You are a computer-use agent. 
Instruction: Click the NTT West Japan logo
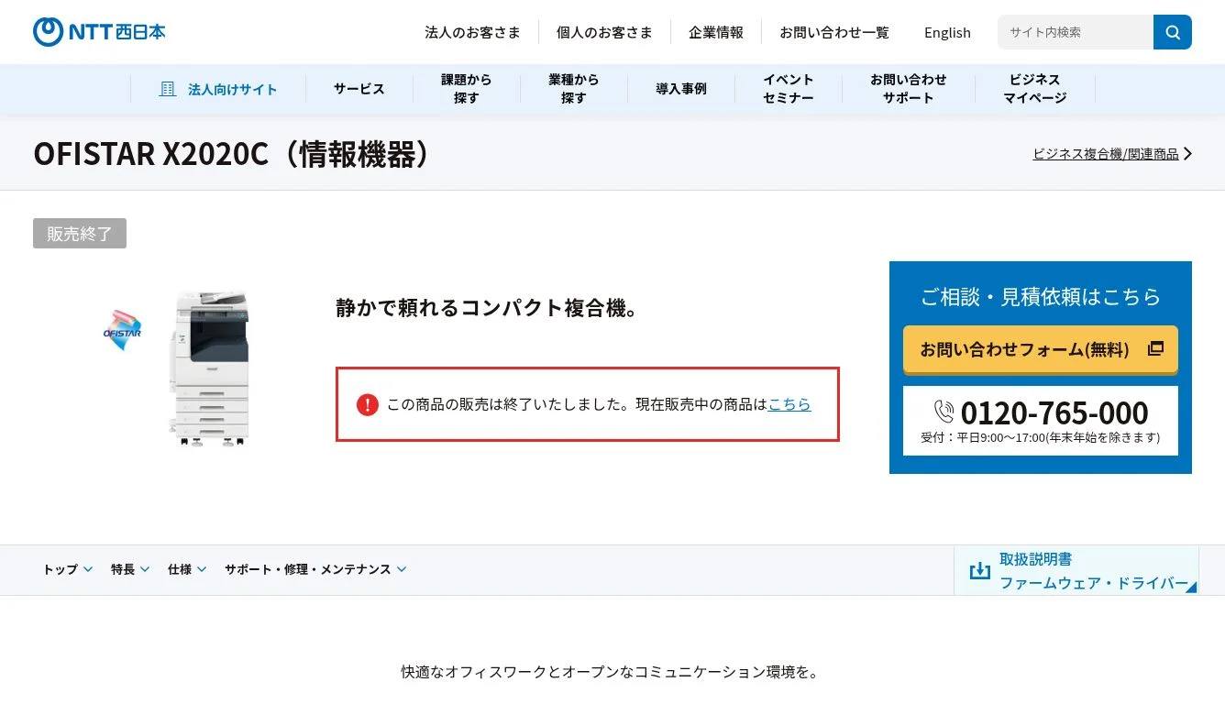click(x=99, y=32)
